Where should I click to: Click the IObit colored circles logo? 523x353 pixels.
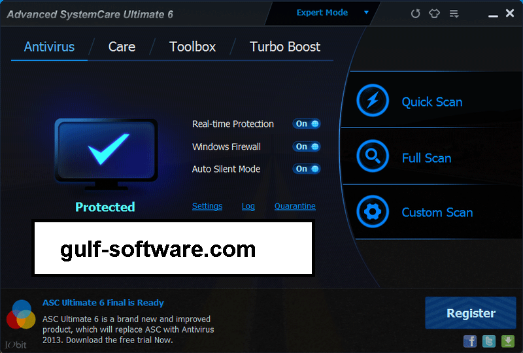click(21, 314)
